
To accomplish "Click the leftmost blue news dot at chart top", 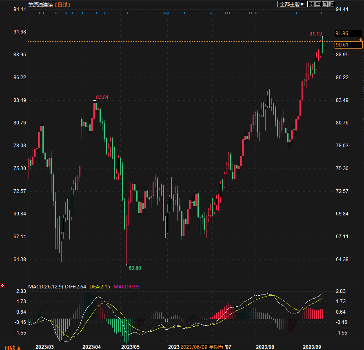I will (40, 13).
